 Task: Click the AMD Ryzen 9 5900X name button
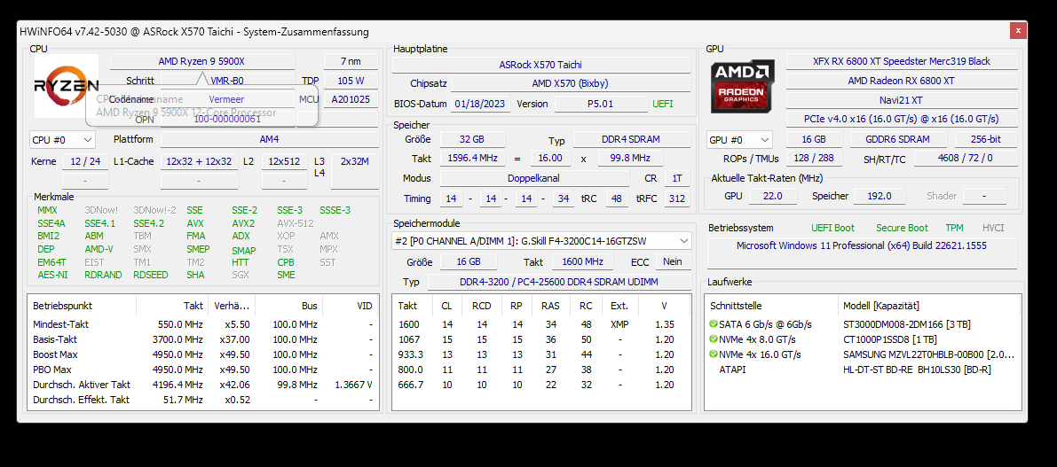pyautogui.click(x=202, y=61)
